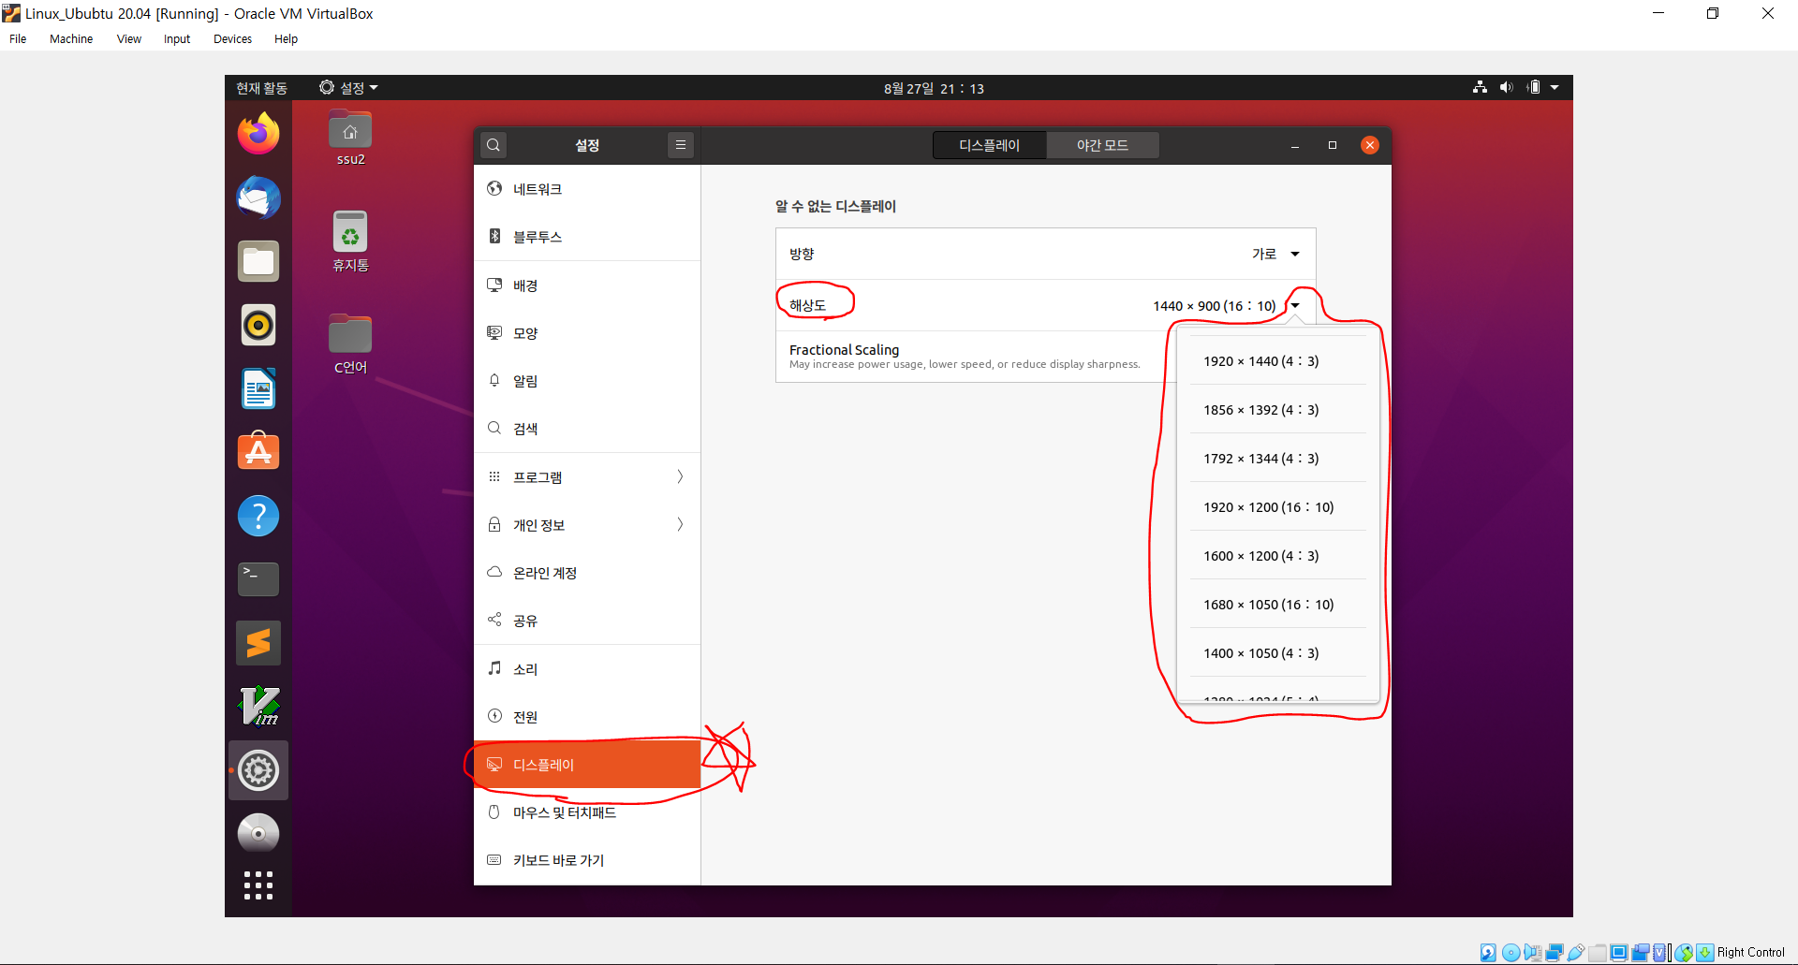
Task: Open the VirtualBox Input menu
Action: tap(177, 39)
